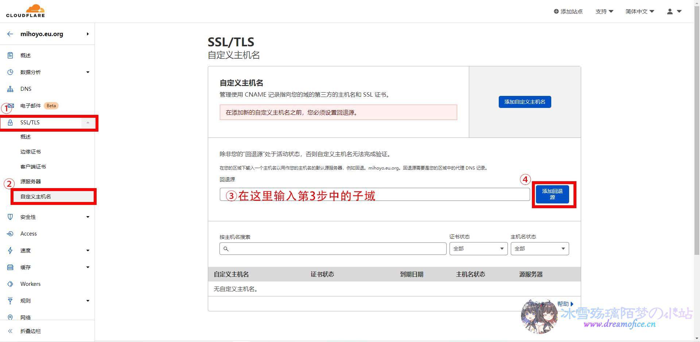Collapse the SSL/TLS sidebar section
Viewport: 700px width, 342px height.
[x=87, y=123]
